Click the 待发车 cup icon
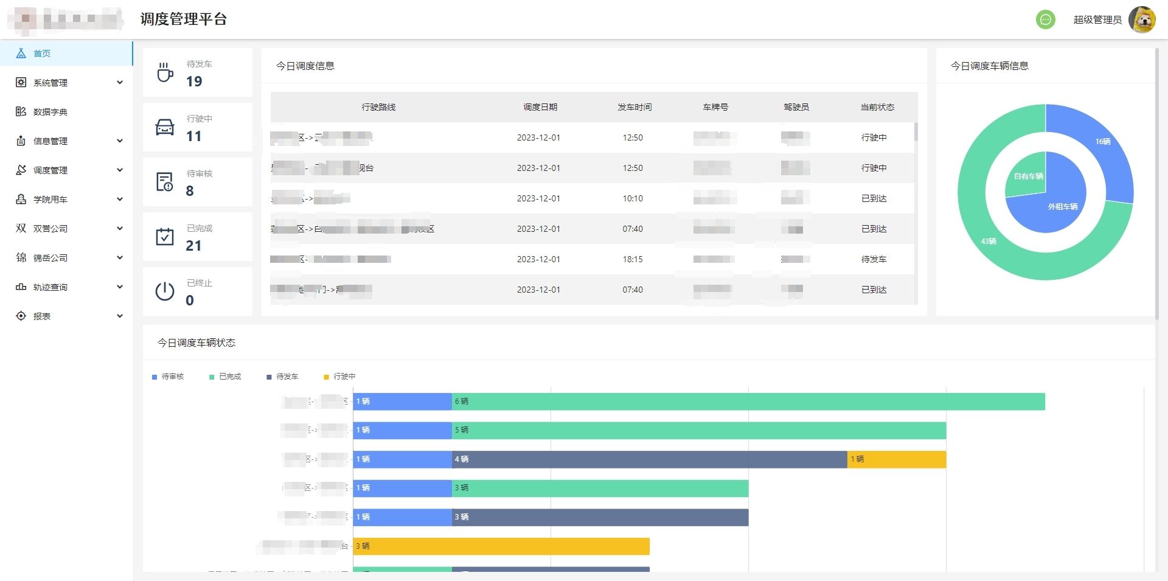This screenshot has width=1168, height=581. [165, 72]
